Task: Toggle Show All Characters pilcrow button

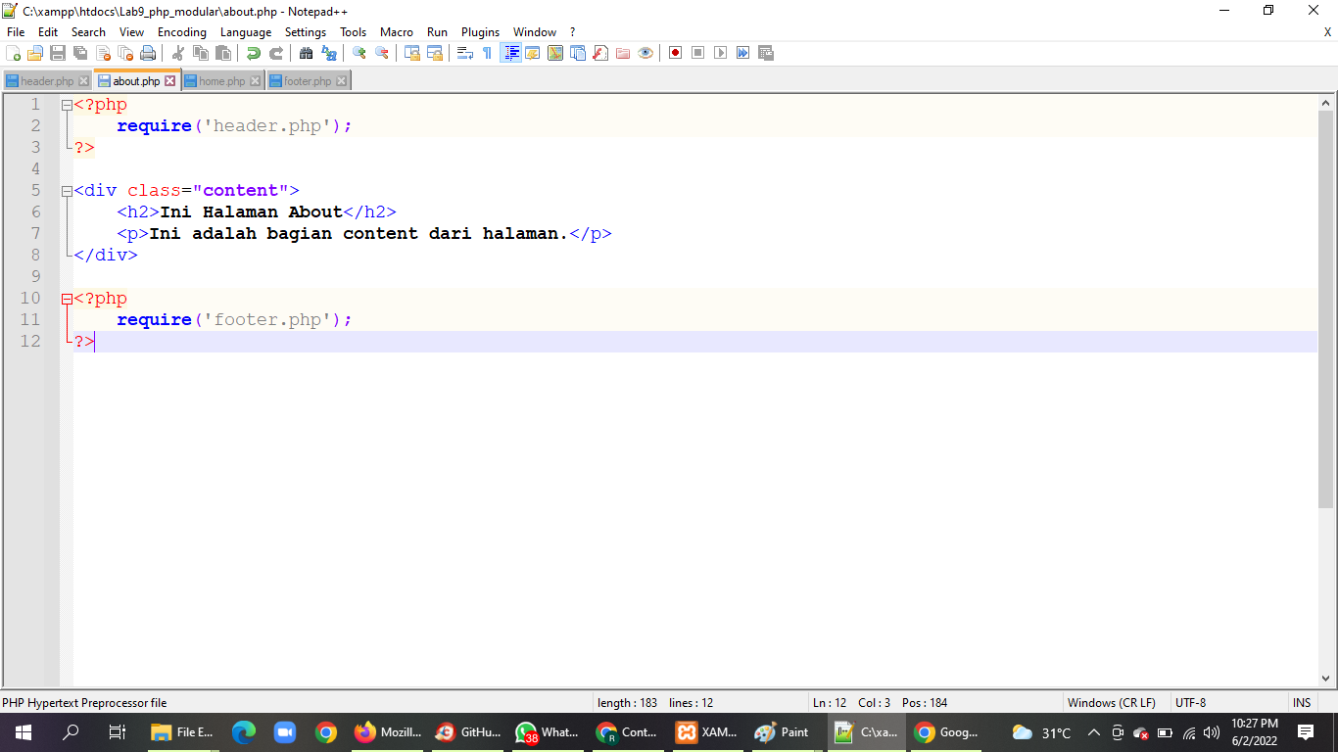Action: pos(488,53)
